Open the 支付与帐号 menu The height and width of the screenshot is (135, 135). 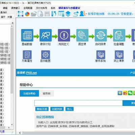tap(42, 8)
